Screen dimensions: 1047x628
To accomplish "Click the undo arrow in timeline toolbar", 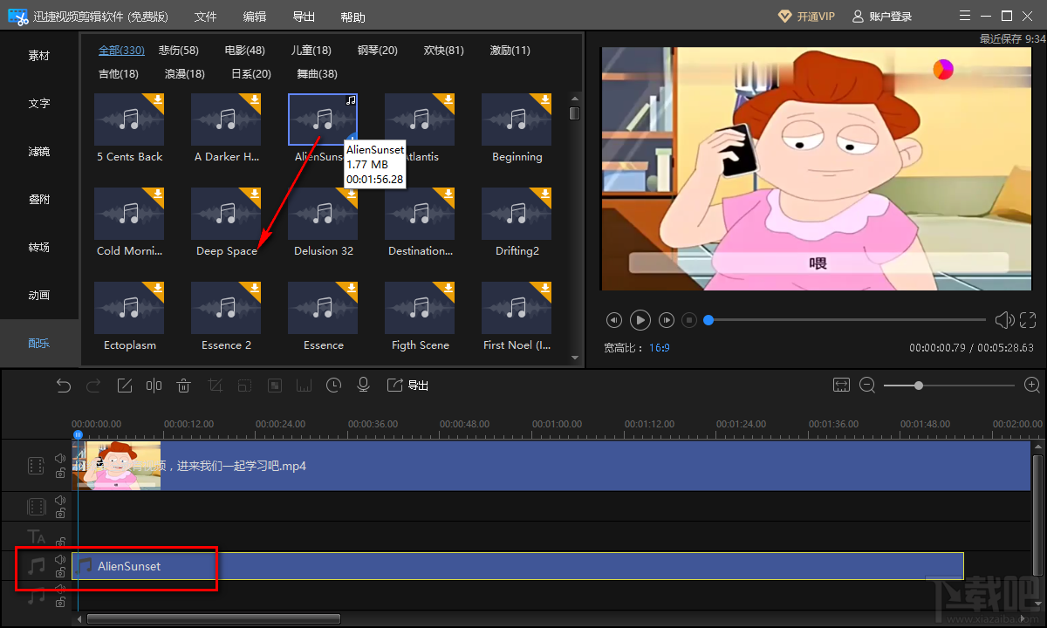I will click(x=64, y=385).
